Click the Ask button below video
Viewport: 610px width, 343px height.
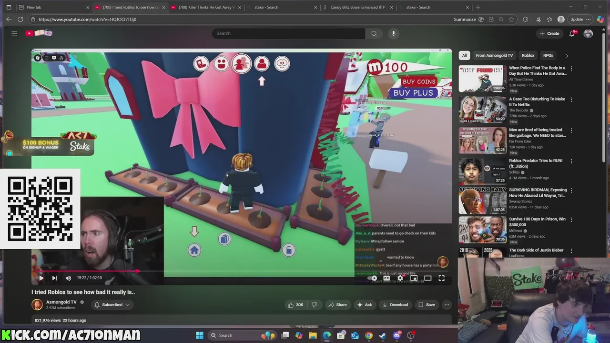pyautogui.click(x=364, y=305)
